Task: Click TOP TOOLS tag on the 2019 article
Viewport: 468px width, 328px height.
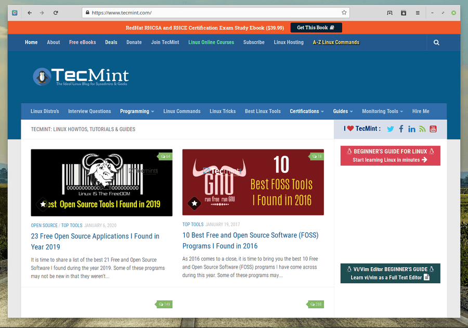Action: [72, 225]
